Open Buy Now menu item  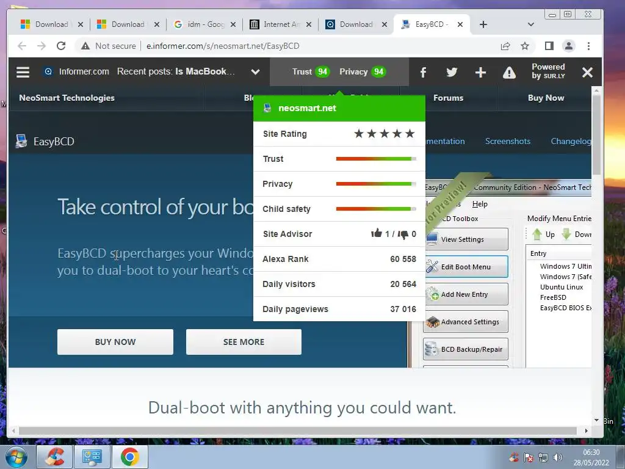546,98
